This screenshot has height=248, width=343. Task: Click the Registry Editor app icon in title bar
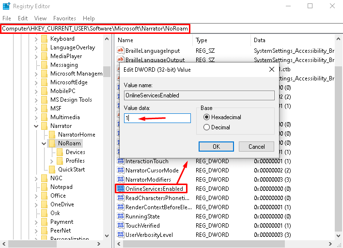click(x=6, y=6)
